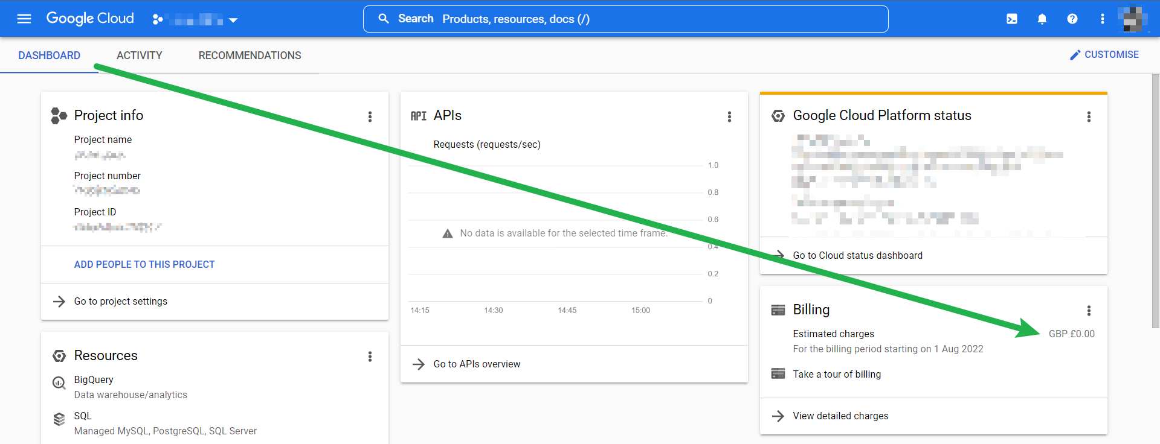Image resolution: width=1160 pixels, height=444 pixels.
Task: Click the user account avatar
Action: click(1132, 19)
